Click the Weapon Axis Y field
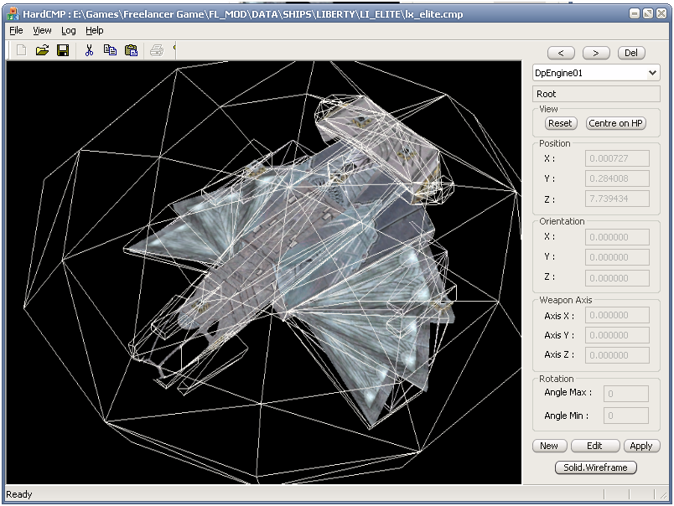Screen dimensions: 674x506 click(x=617, y=335)
